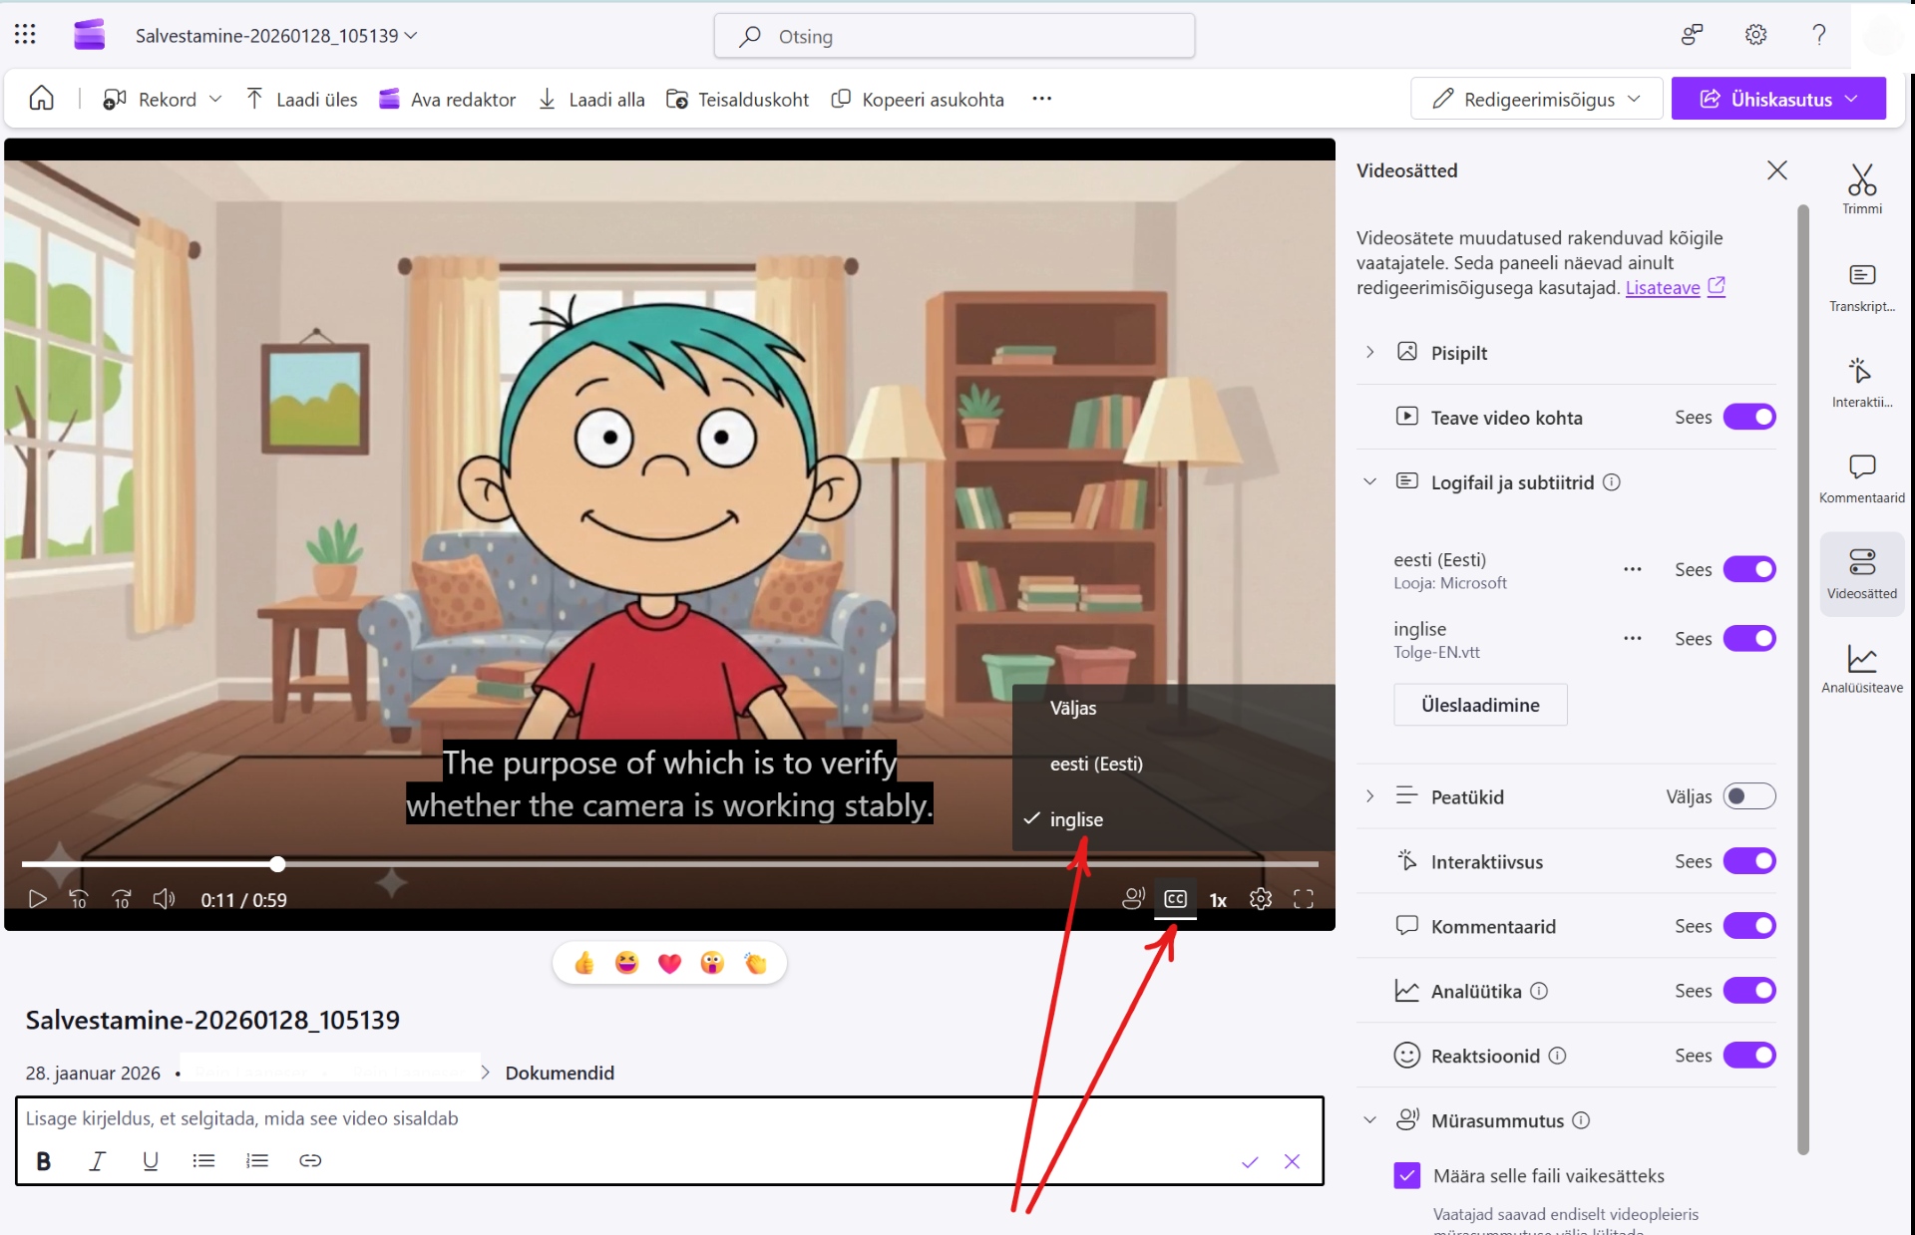Collapse Logifail ja subtiitrid section
The height and width of the screenshot is (1235, 1915).
click(x=1369, y=481)
